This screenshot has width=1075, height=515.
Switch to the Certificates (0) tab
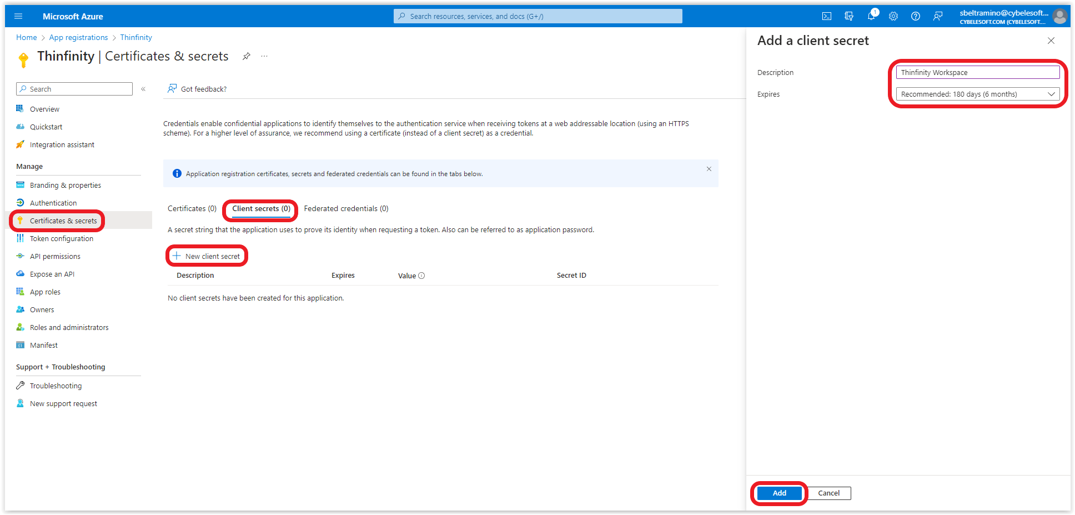pyautogui.click(x=192, y=209)
